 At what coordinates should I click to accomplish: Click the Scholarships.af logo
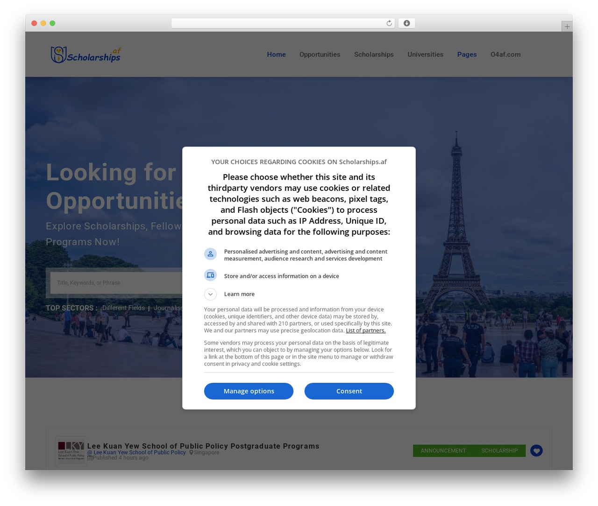point(85,55)
